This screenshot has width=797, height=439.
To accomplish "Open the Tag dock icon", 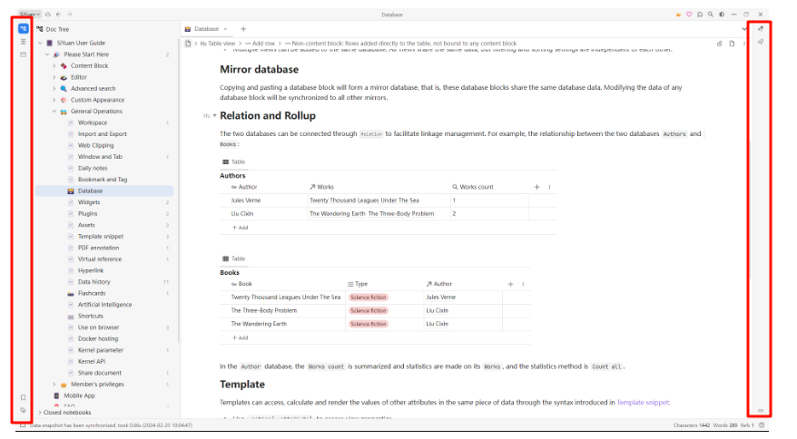I will click(23, 410).
